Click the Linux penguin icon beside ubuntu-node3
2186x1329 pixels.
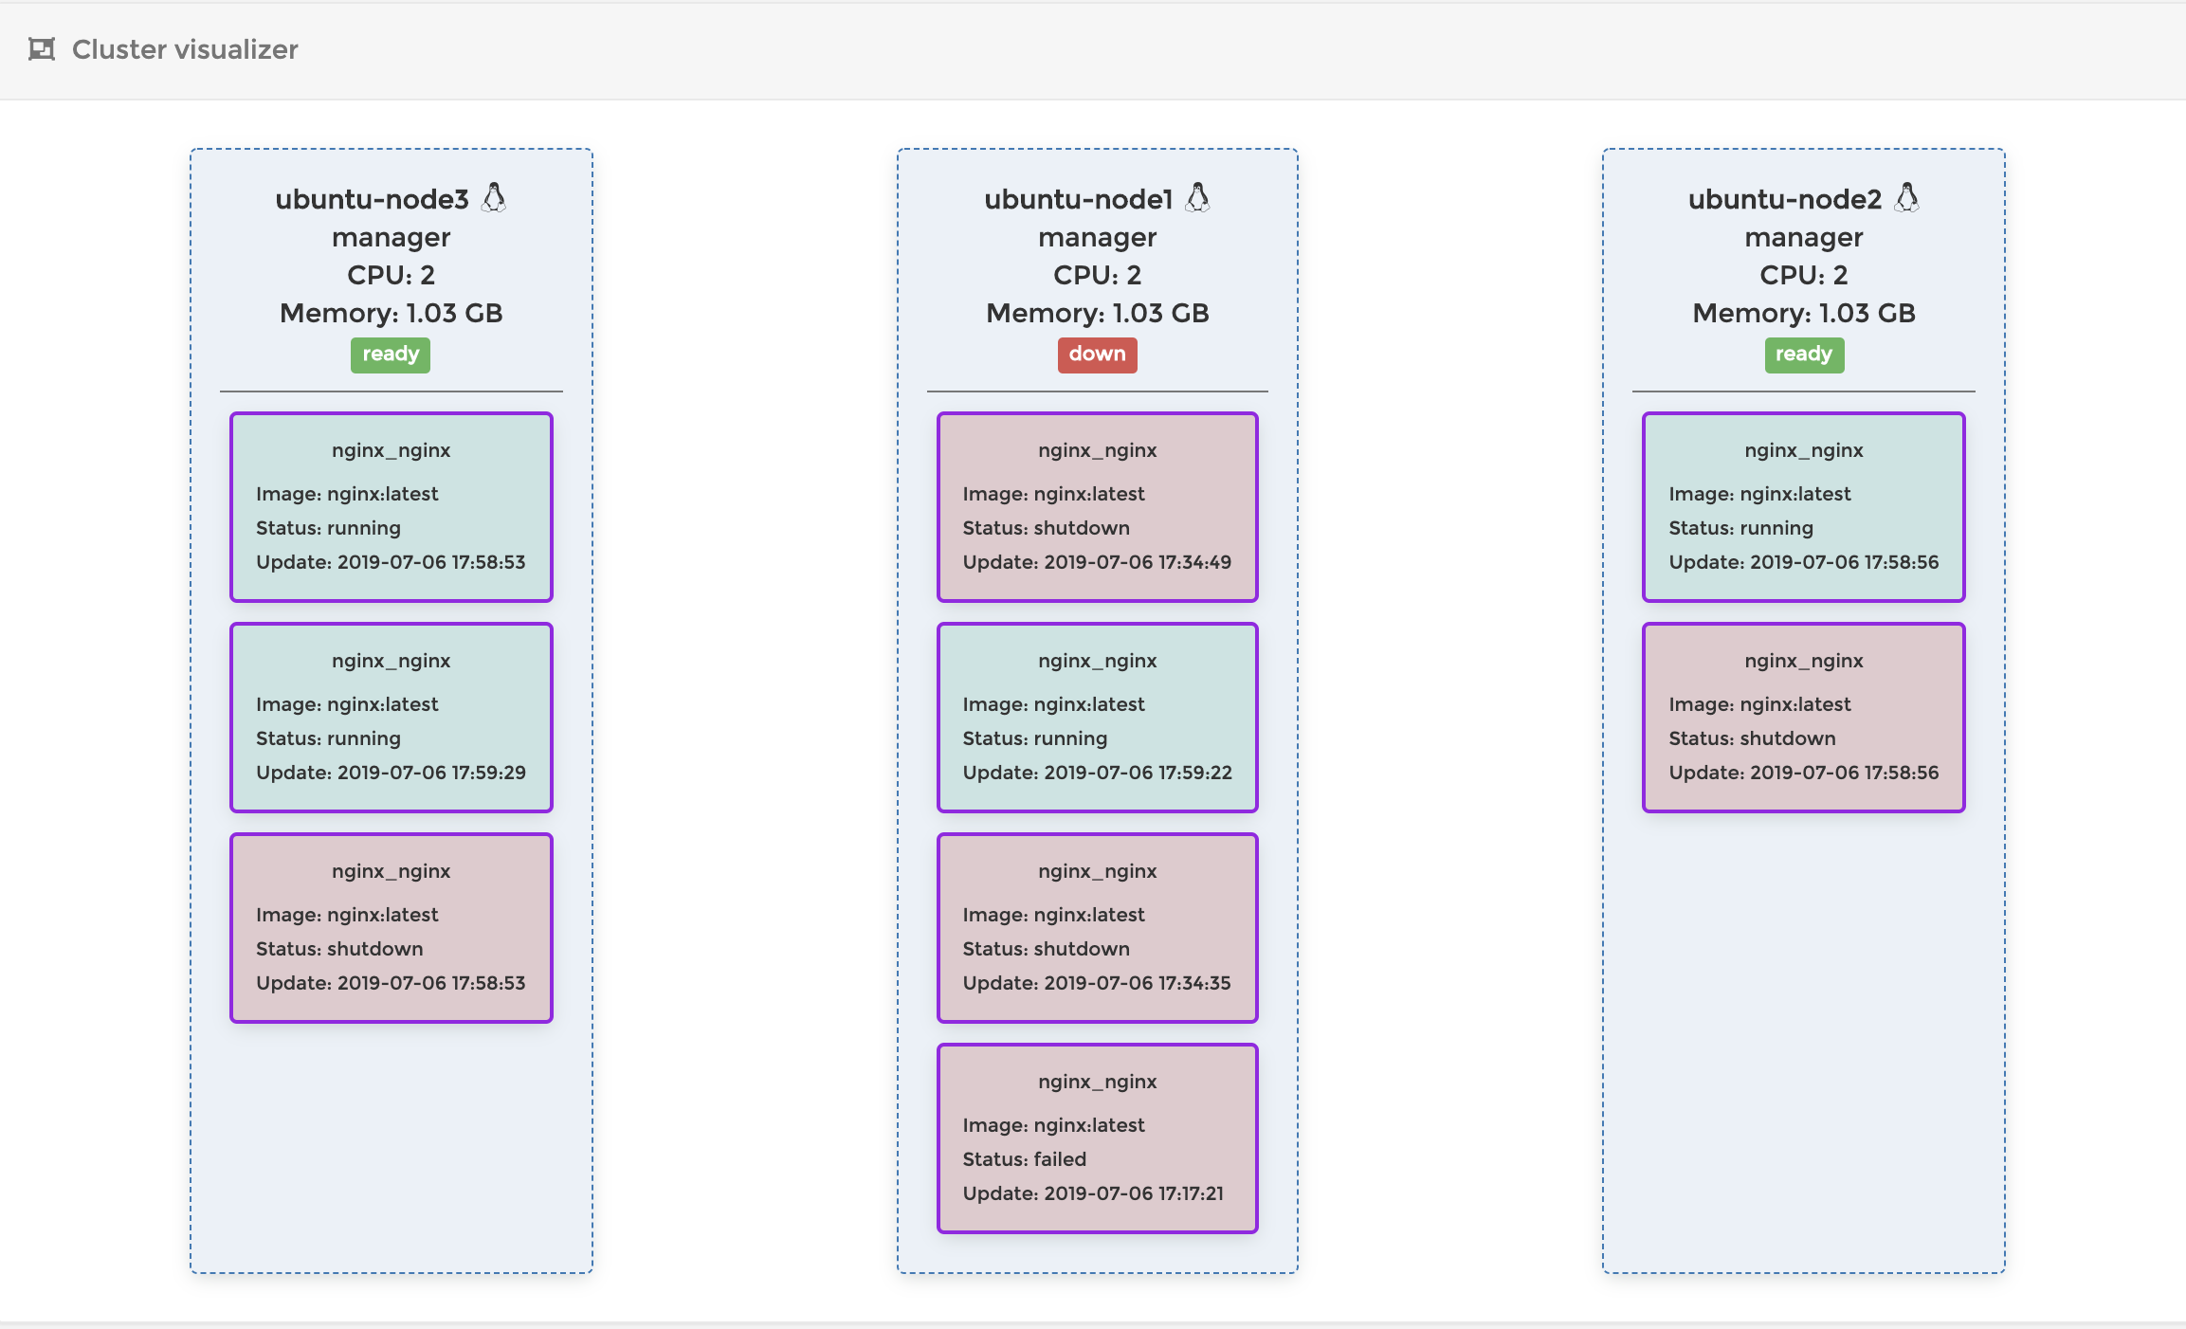[x=494, y=198]
